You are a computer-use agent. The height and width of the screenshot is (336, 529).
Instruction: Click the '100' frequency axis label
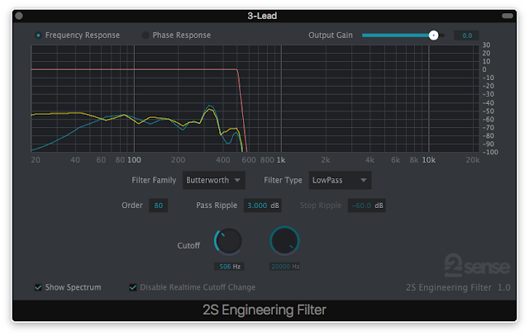tap(134, 160)
